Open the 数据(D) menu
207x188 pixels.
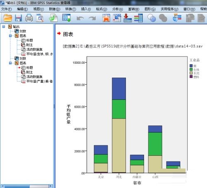click(55, 9)
